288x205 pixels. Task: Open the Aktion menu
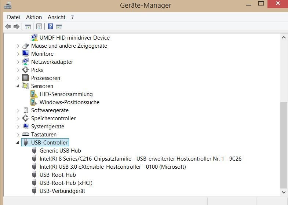pos(34,17)
